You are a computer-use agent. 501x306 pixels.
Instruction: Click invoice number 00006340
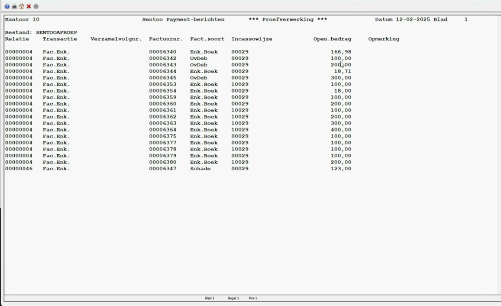pyautogui.click(x=162, y=52)
